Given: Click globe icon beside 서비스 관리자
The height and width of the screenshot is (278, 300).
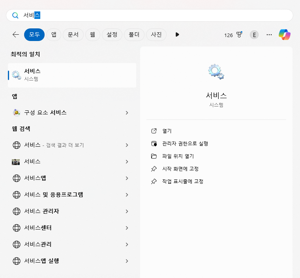Looking at the screenshot, I should click(17, 211).
